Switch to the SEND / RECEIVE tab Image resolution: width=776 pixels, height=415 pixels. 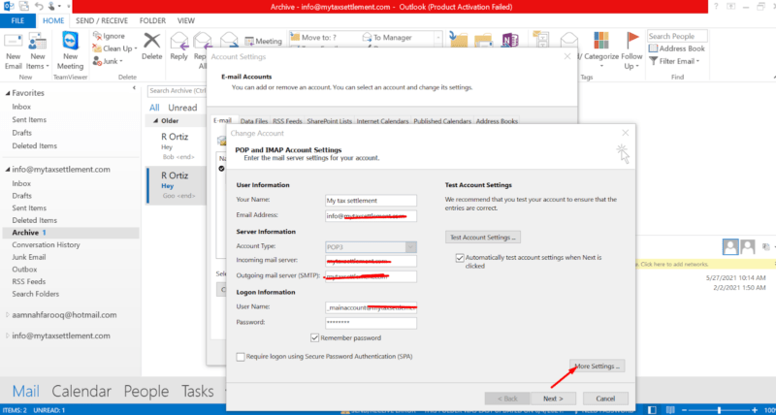pos(102,20)
